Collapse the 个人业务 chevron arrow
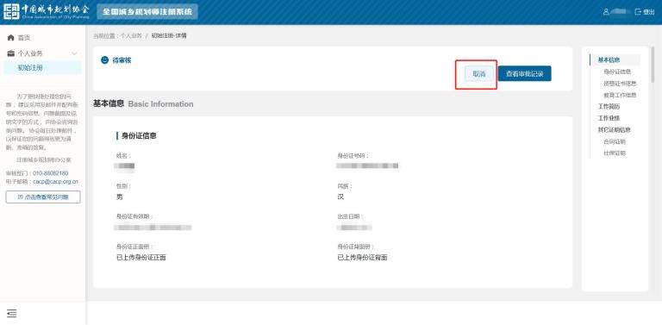This screenshot has width=662, height=325. pyautogui.click(x=75, y=53)
